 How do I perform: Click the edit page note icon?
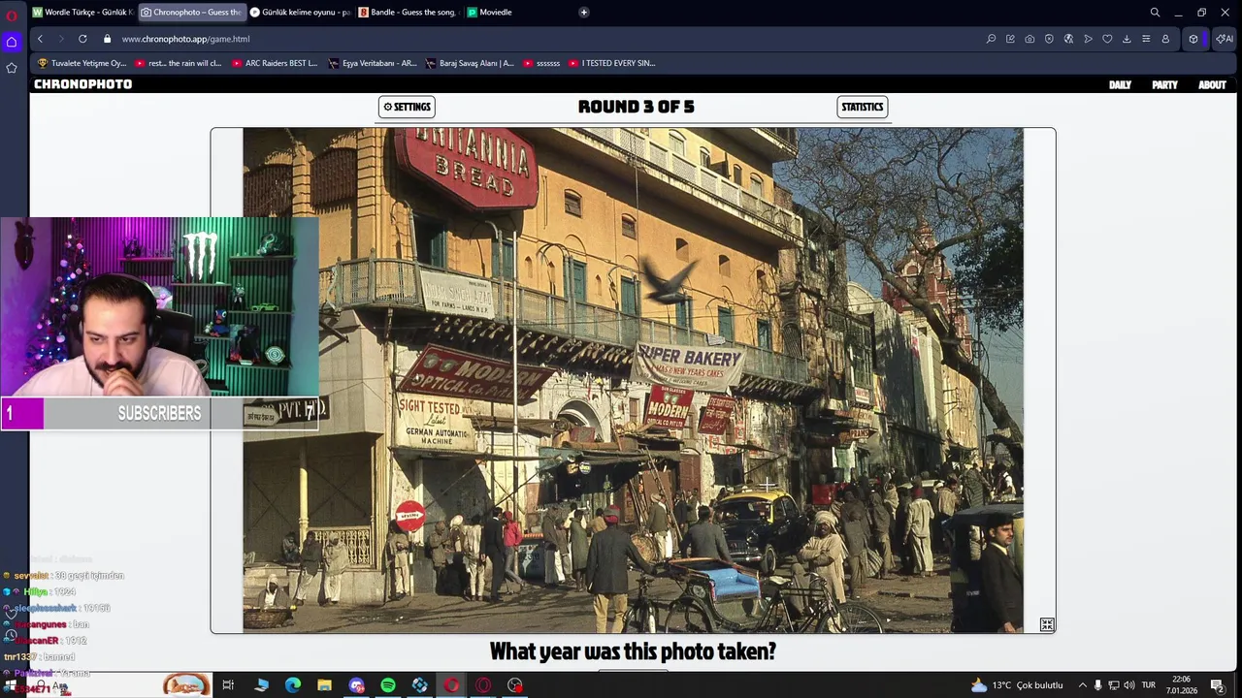point(1010,39)
